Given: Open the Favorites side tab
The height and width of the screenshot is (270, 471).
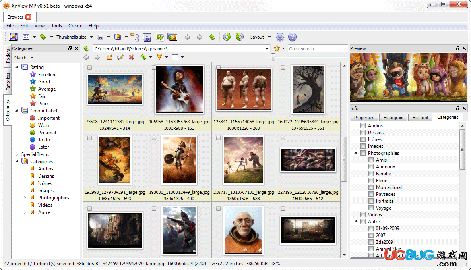Looking at the screenshot, I should [x=8, y=81].
